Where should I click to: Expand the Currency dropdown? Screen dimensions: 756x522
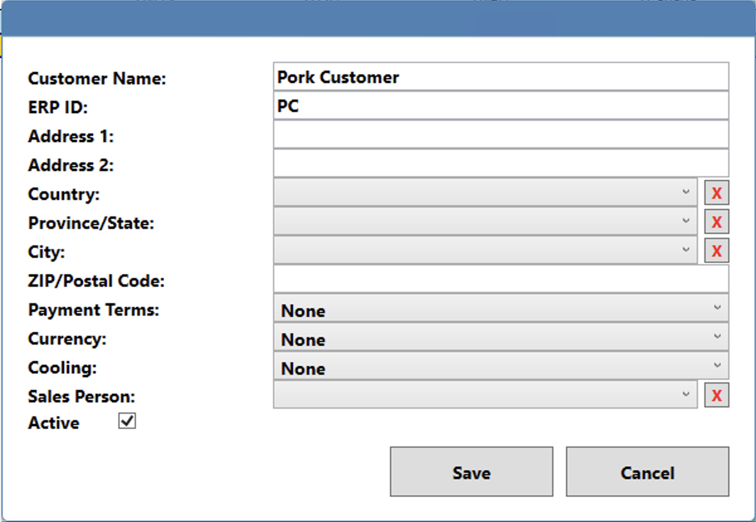(501, 338)
